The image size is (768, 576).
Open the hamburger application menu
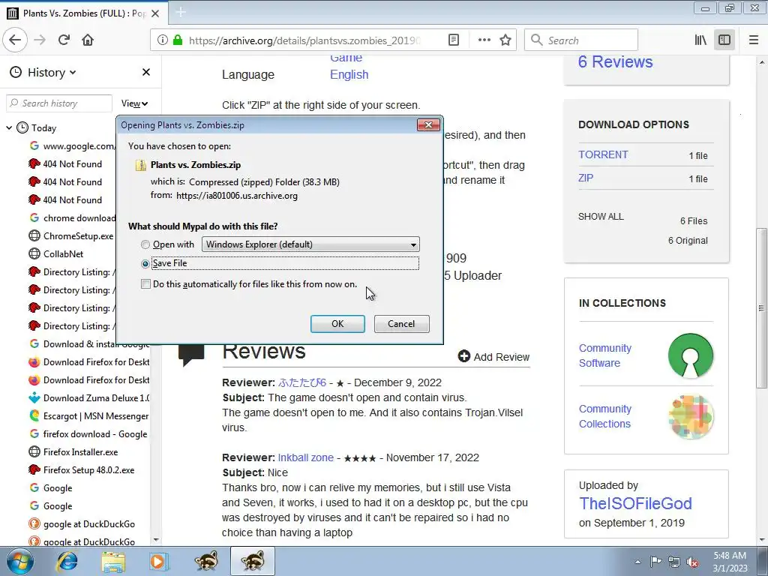[754, 40]
